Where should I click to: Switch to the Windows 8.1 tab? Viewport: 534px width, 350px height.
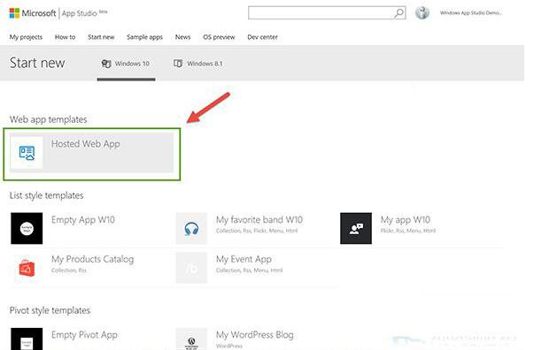198,64
